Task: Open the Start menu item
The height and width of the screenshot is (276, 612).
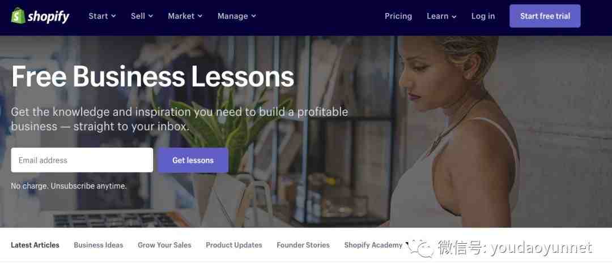Action: coord(98,16)
